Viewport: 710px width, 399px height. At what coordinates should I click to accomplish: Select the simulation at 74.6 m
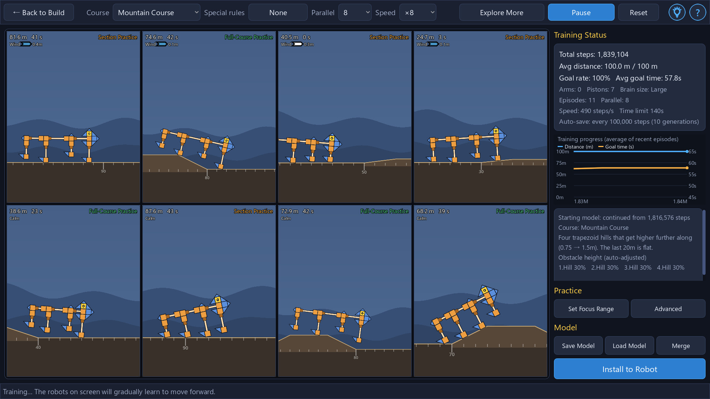(x=209, y=117)
